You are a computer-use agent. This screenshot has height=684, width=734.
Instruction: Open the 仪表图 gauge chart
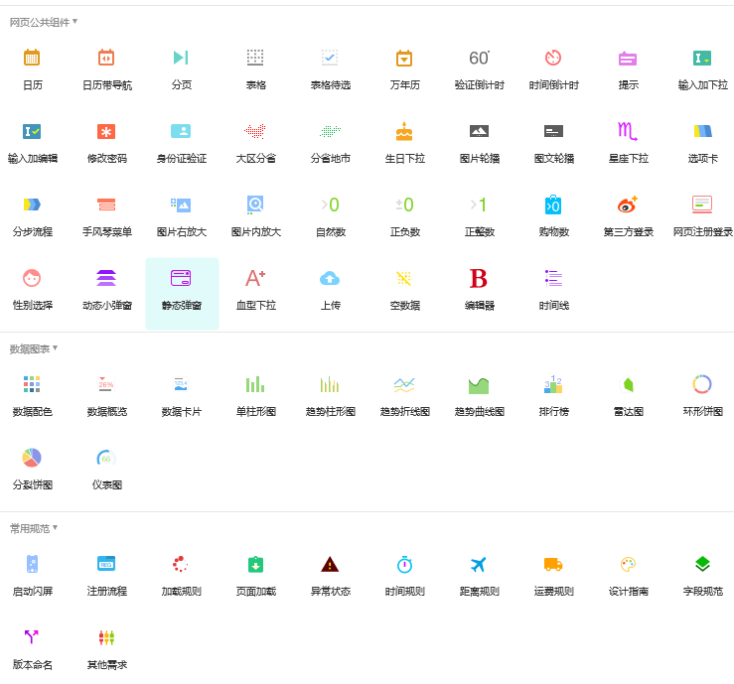[106, 458]
